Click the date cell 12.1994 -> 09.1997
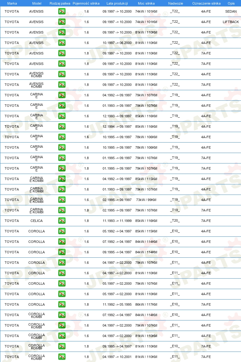Image resolution: width=241 pixels, height=362 pixels. click(x=117, y=127)
